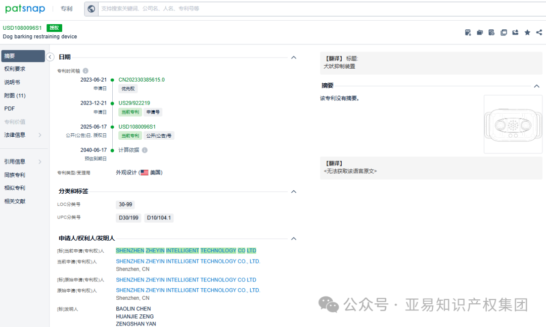Switch to the 权利要求 tab
The image size is (546, 327).
point(15,69)
